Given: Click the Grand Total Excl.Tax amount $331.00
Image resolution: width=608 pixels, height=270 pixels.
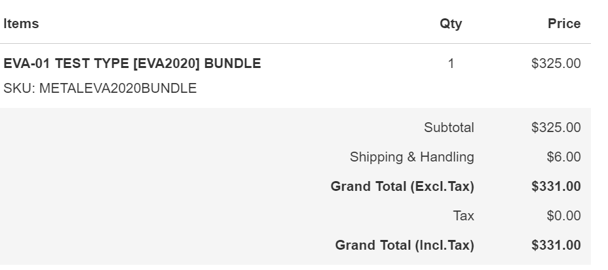Looking at the screenshot, I should tap(556, 186).
